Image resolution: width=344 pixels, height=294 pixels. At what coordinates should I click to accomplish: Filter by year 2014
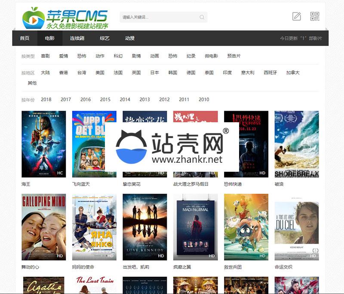(x=125, y=99)
